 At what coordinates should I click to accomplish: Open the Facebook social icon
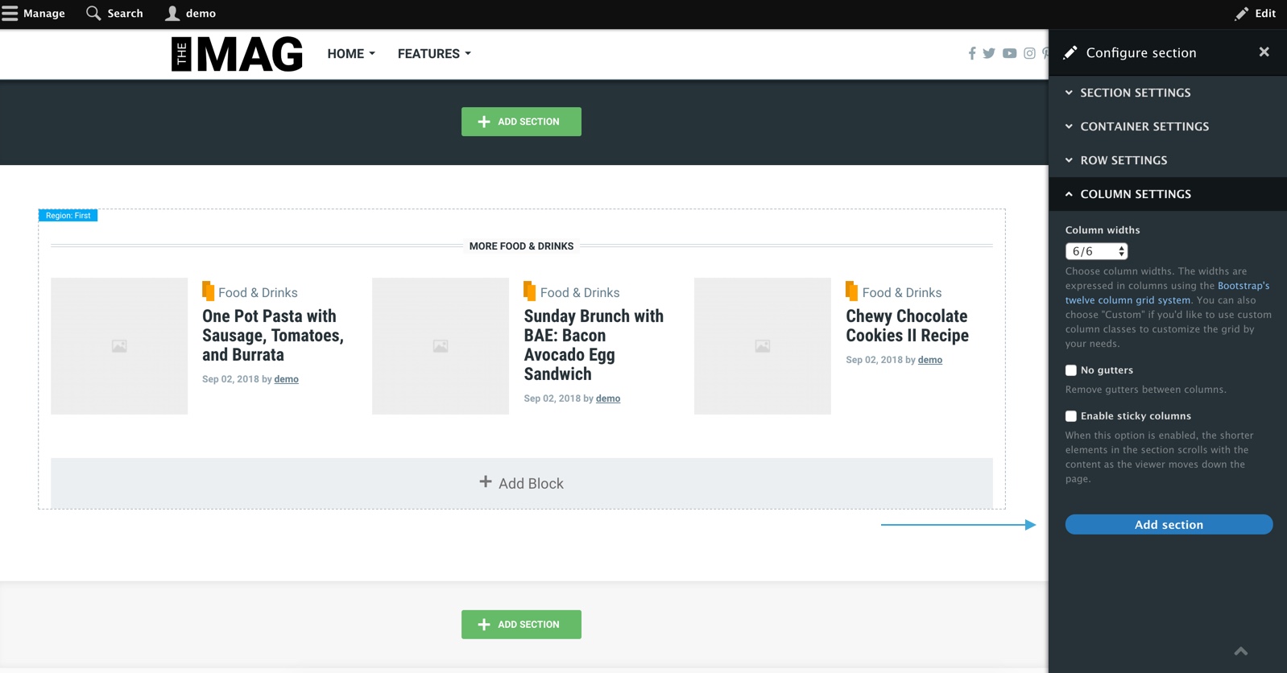pos(972,53)
